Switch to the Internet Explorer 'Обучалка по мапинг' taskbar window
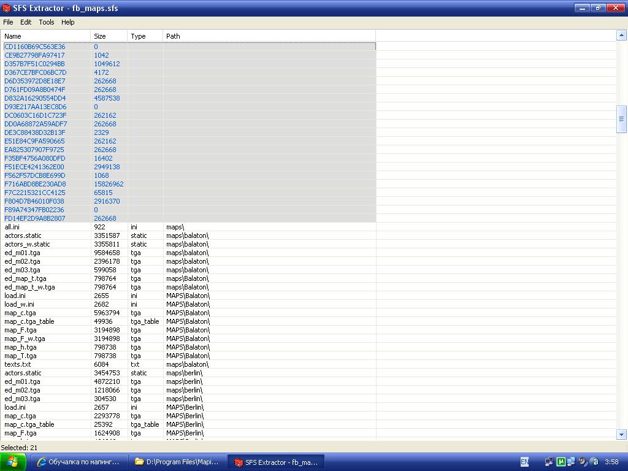Screen dimensions: 628x471 [x=79, y=462]
